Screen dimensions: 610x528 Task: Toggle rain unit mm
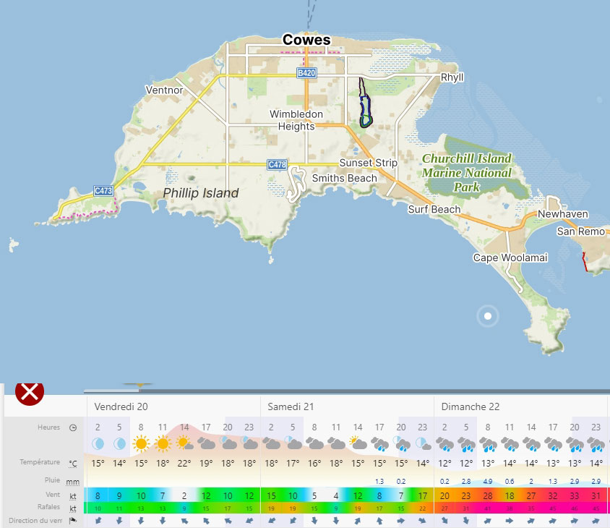click(x=73, y=480)
